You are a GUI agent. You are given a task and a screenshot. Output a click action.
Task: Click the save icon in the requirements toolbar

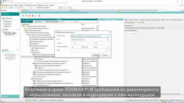(x=23, y=16)
